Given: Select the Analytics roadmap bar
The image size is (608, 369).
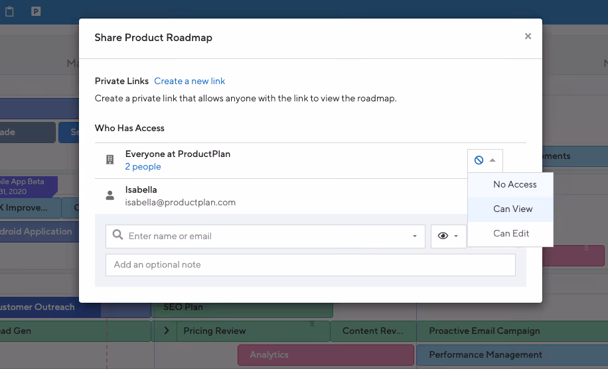Looking at the screenshot, I should [x=326, y=354].
